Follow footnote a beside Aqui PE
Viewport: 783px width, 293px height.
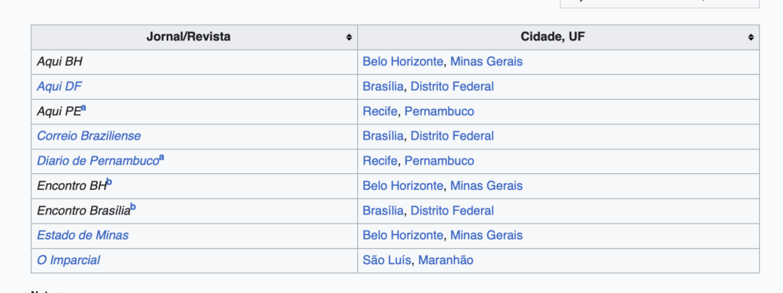click(83, 108)
